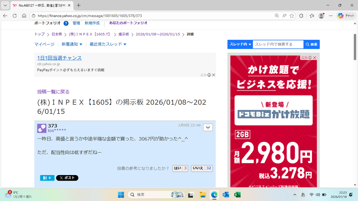Open Copilot chat icon in toolbar
358x201 pixels.
click(346, 16)
